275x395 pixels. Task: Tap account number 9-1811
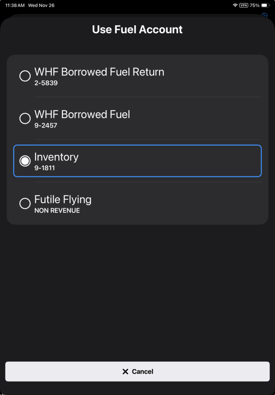click(x=45, y=168)
